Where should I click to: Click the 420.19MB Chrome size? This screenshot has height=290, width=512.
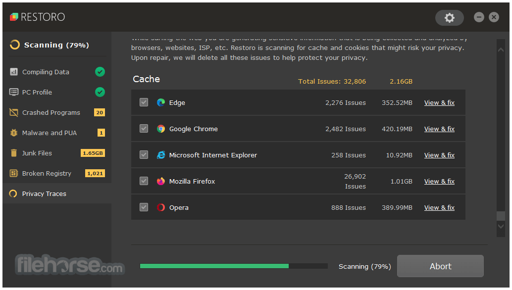click(397, 129)
